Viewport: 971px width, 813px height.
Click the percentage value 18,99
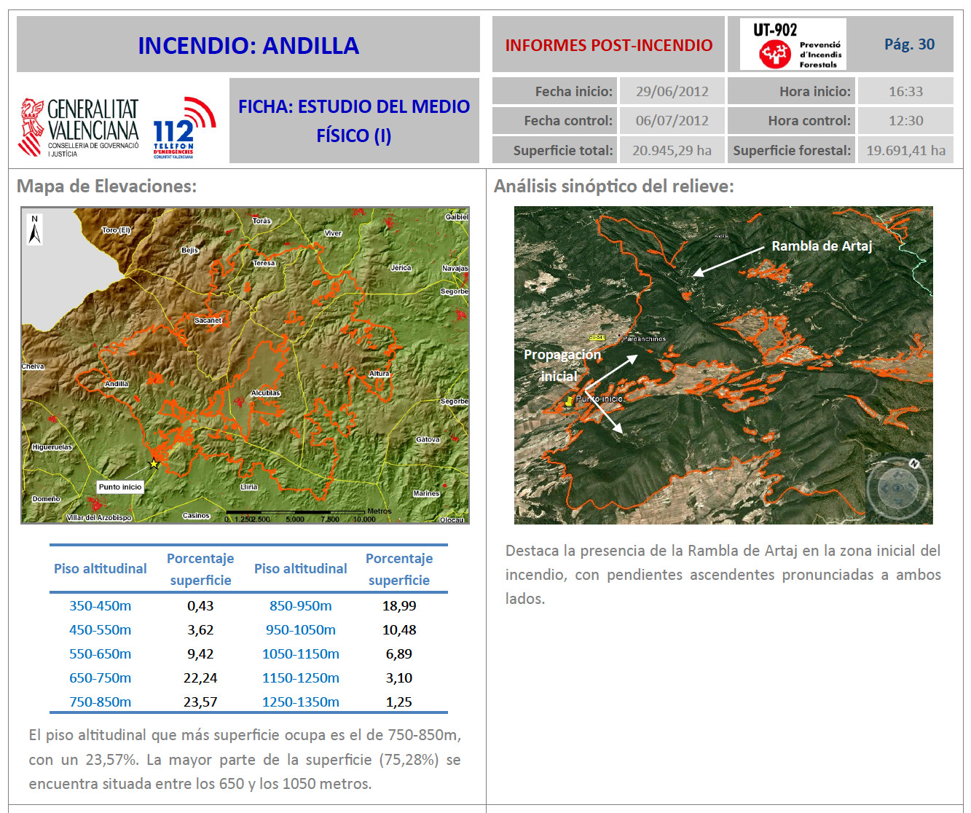click(399, 605)
